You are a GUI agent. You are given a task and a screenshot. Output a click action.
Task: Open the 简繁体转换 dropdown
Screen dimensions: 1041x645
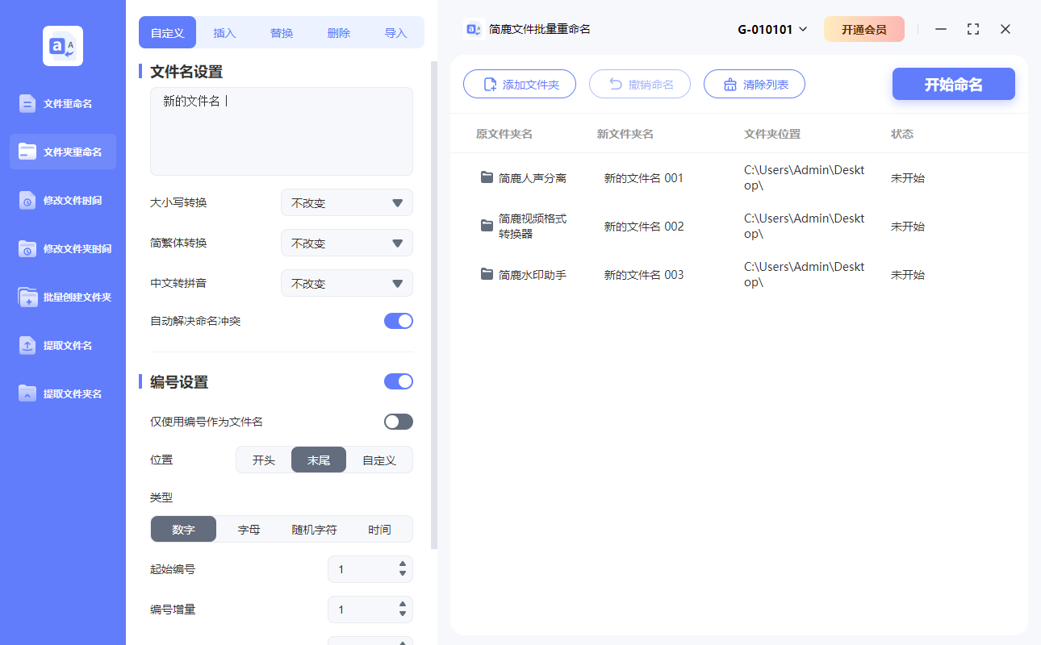[x=347, y=243]
